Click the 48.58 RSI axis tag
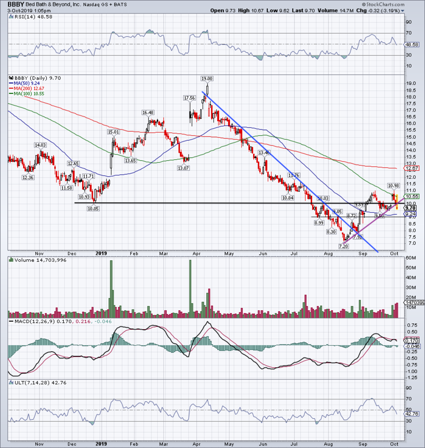The height and width of the screenshot is (448, 425). 412,44
